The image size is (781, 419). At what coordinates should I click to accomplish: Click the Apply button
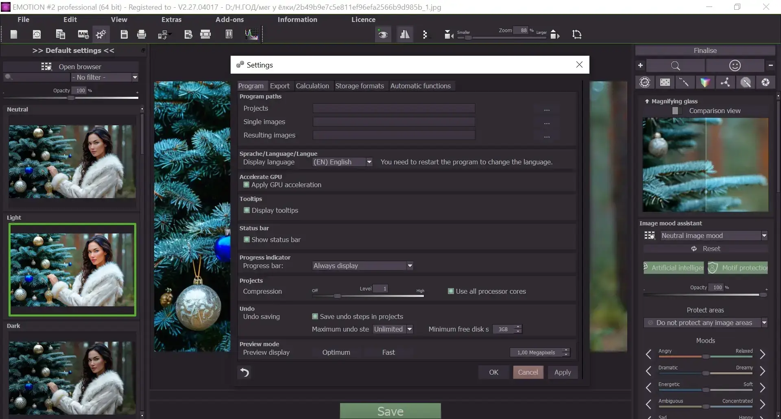[563, 372]
